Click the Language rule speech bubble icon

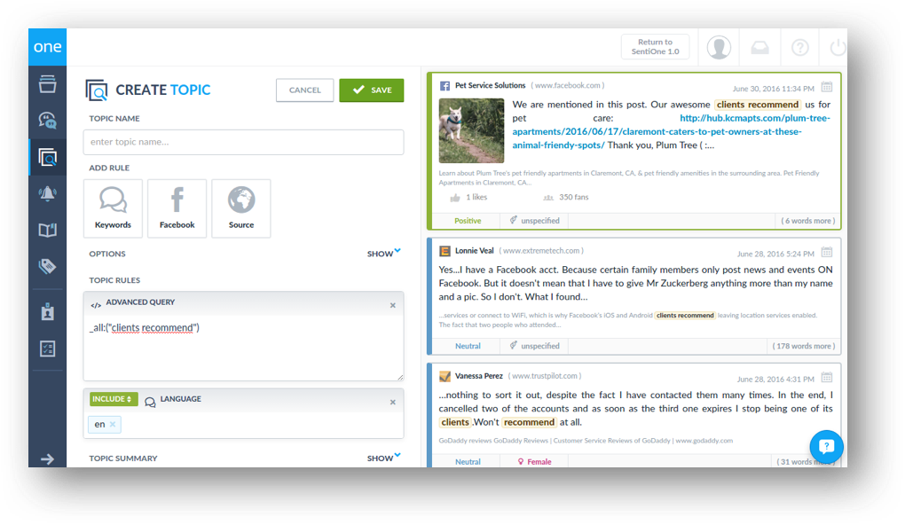[x=150, y=402]
